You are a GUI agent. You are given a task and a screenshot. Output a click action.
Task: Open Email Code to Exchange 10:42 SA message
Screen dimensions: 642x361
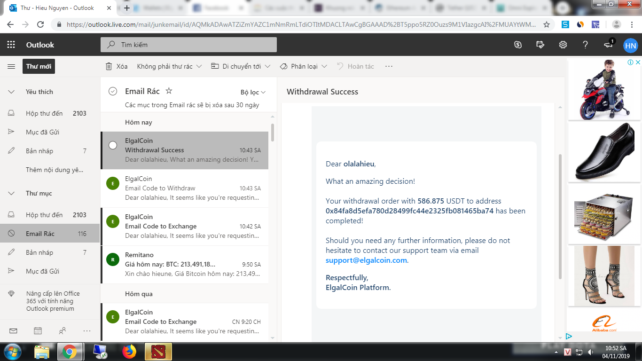point(184,227)
